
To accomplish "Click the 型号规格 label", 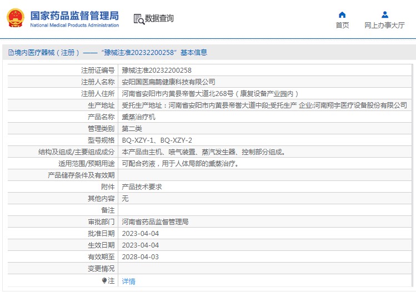I will point(101,140).
